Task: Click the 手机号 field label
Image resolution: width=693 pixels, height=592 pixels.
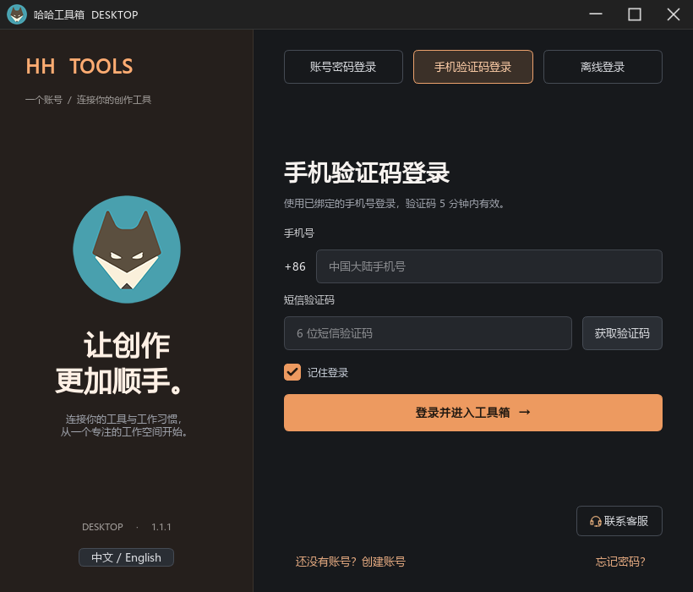Action: coord(299,233)
